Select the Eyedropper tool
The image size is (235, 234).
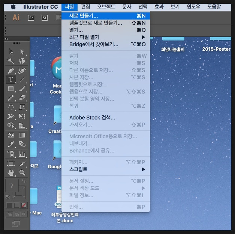[x=11, y=144]
